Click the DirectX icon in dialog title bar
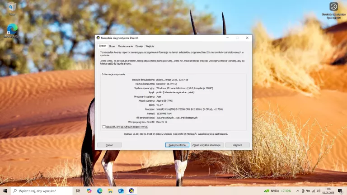Image resolution: width=347 pixels, height=195 pixels. click(98, 38)
